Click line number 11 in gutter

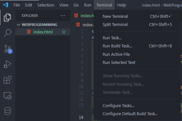(81, 93)
